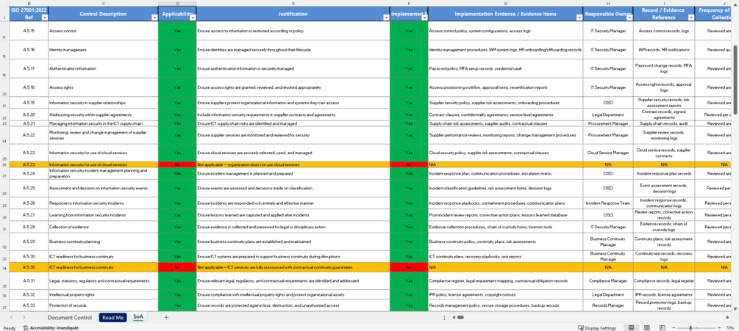Viewport: 739px width, 331px height.
Task: Open Justification column filter dropdown
Action: (x=386, y=18)
